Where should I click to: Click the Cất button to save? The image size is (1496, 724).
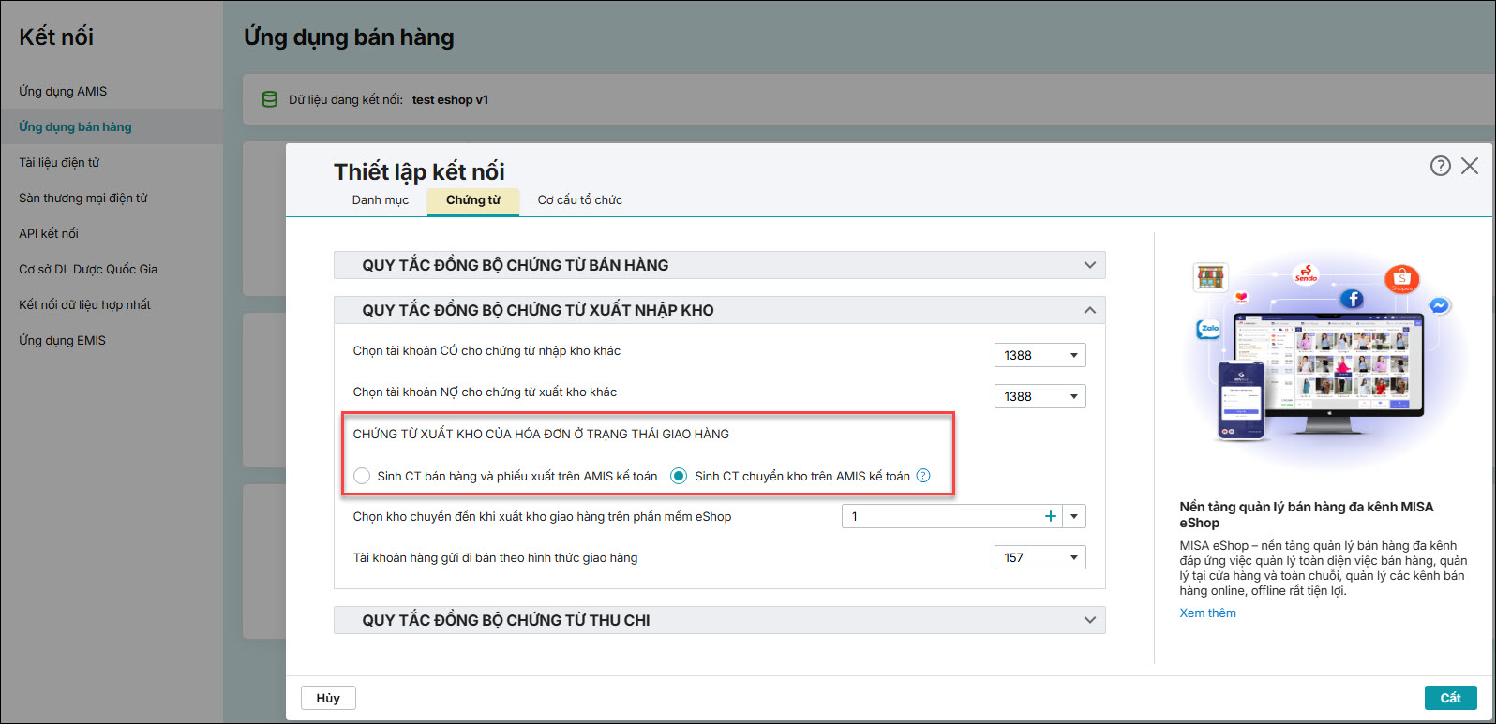(x=1451, y=698)
